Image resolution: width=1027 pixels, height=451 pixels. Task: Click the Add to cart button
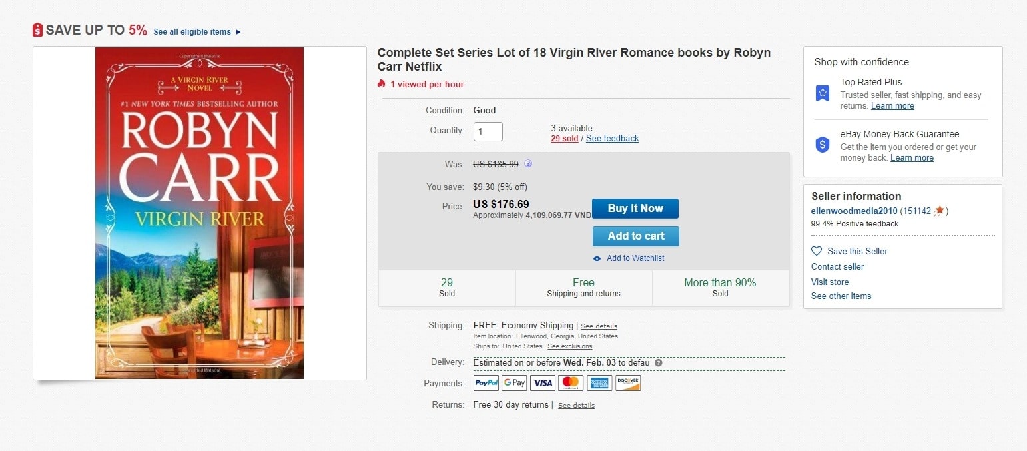636,236
